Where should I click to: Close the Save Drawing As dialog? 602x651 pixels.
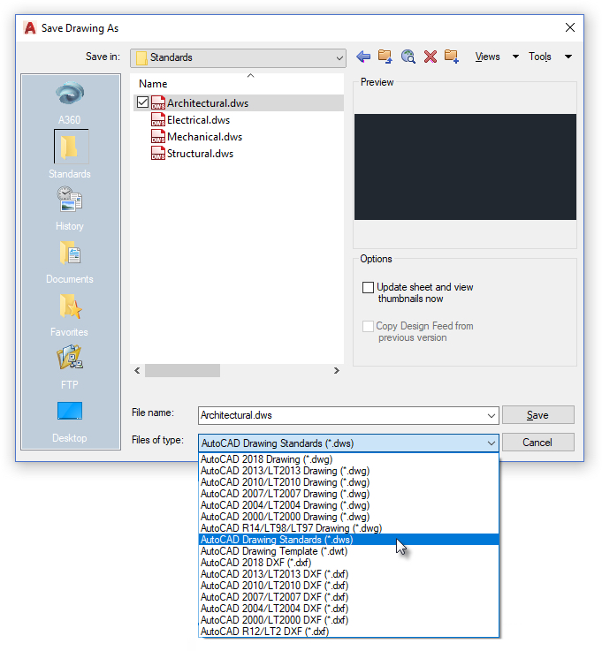[x=570, y=27]
